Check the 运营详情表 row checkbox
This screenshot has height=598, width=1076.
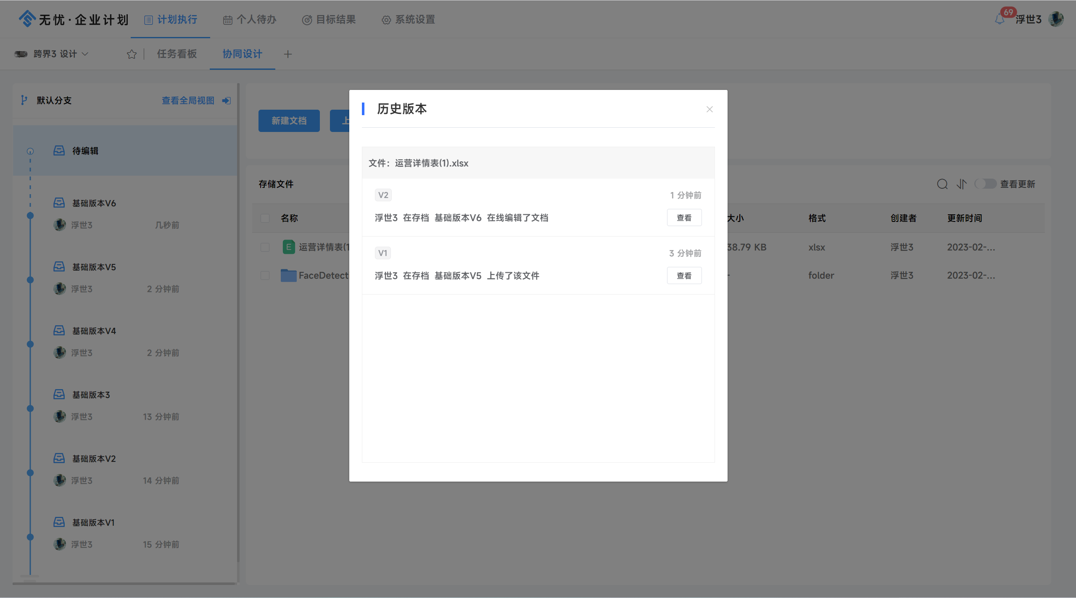(x=265, y=247)
